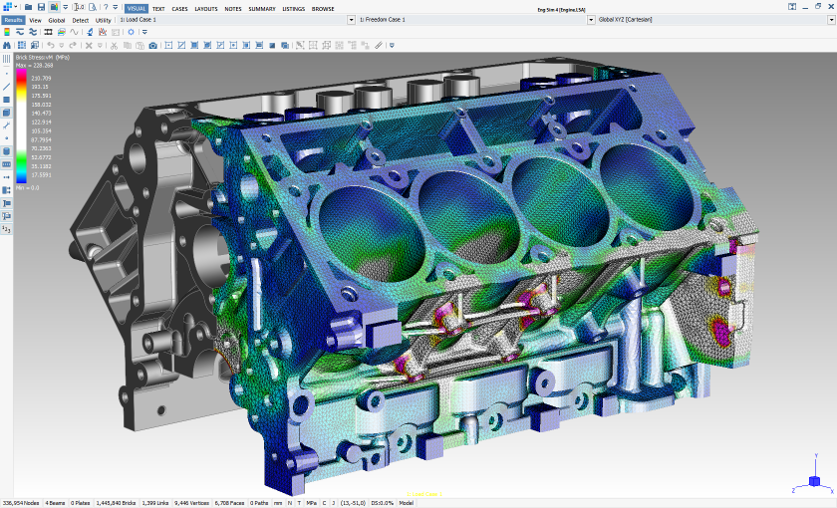Toggle the 123 numbering display
Screen dimensions: 837x508
[7, 229]
